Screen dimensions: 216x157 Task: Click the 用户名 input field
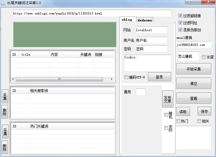point(151,40)
